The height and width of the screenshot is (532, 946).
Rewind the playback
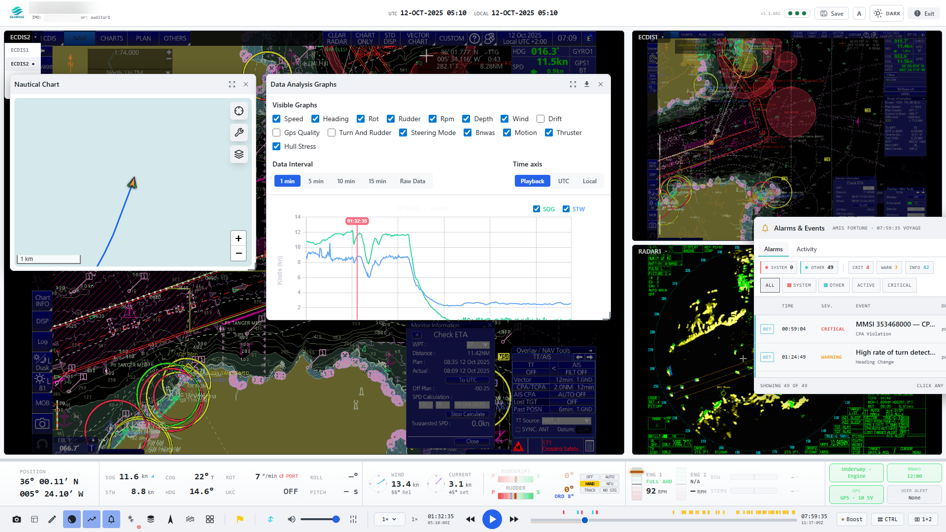pos(471,519)
